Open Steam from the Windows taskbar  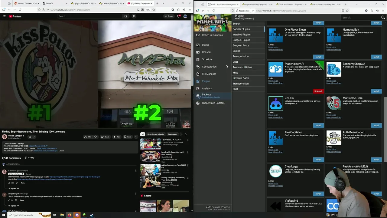pyautogui.click(x=92, y=215)
